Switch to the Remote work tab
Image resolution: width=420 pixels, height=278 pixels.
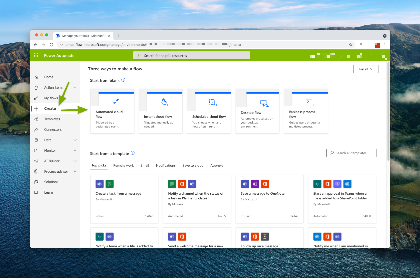(123, 165)
